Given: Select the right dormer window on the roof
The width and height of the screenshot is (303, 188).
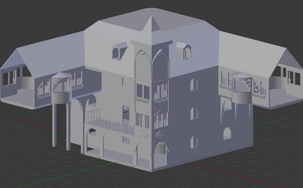Looking at the screenshot, I should click(x=184, y=51).
